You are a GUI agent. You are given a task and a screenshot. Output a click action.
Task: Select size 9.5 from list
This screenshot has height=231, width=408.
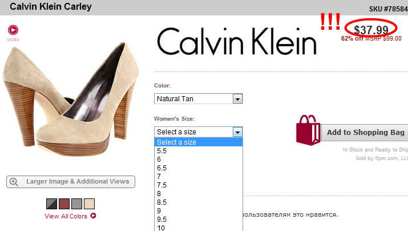[199, 219]
